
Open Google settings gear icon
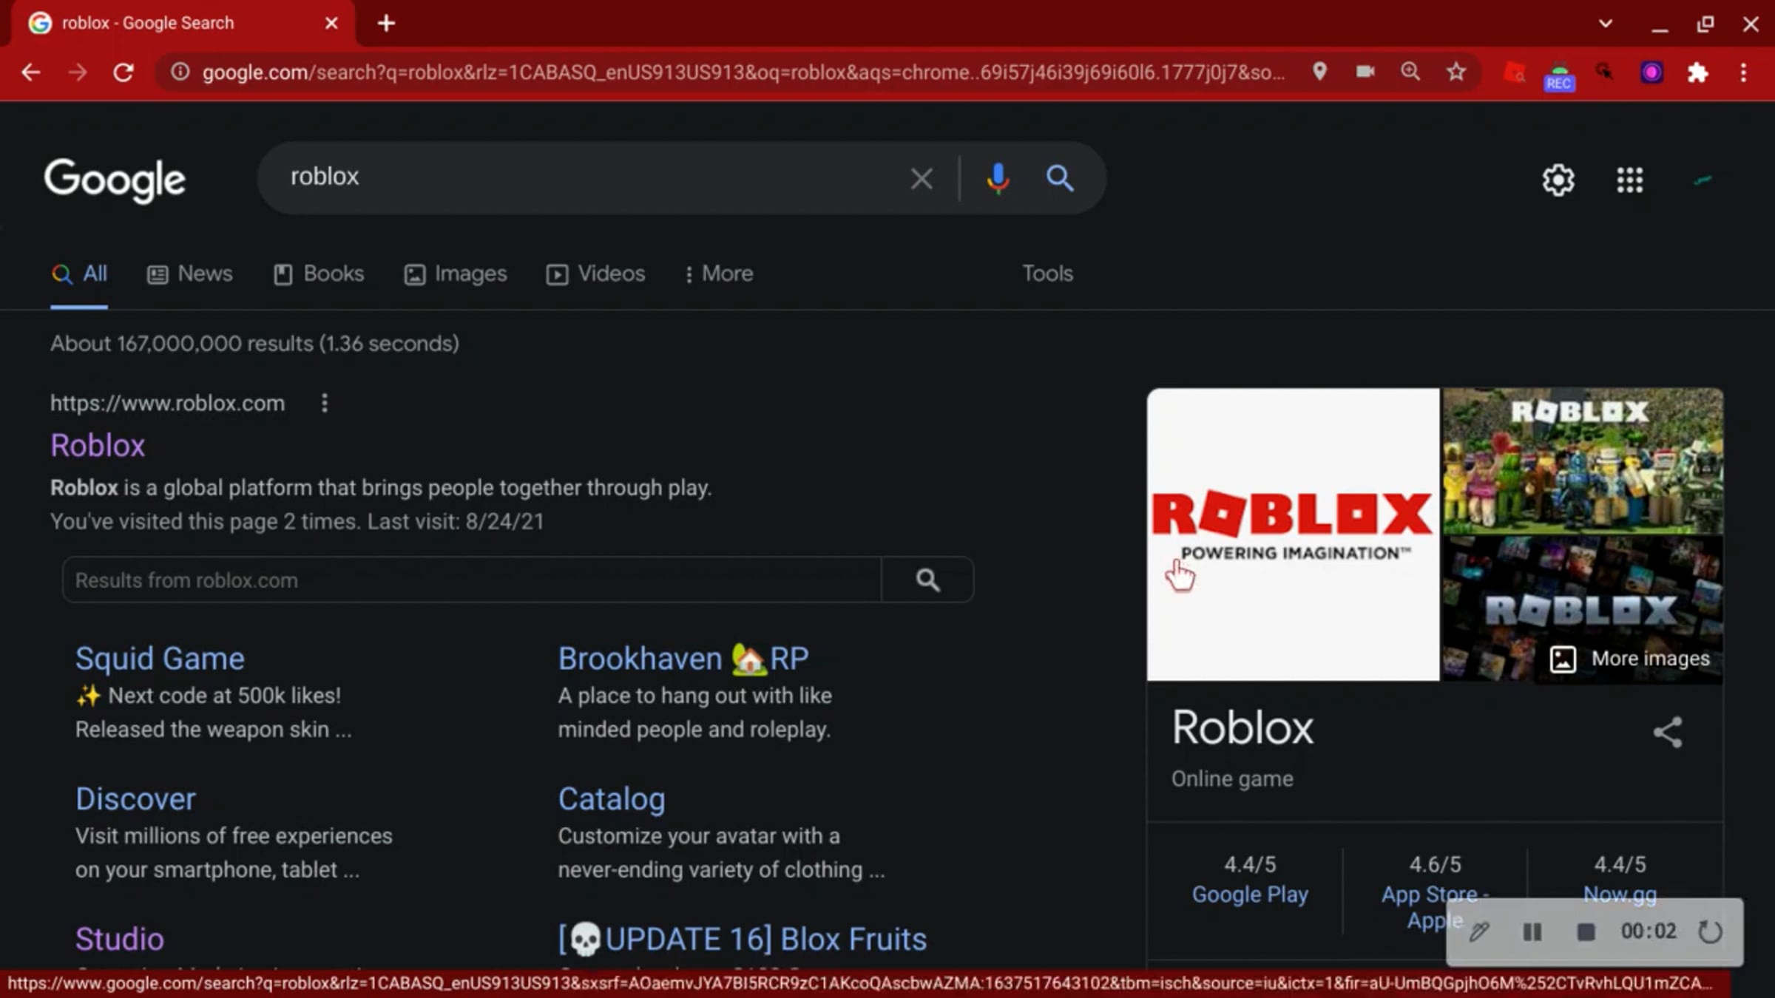point(1558,180)
